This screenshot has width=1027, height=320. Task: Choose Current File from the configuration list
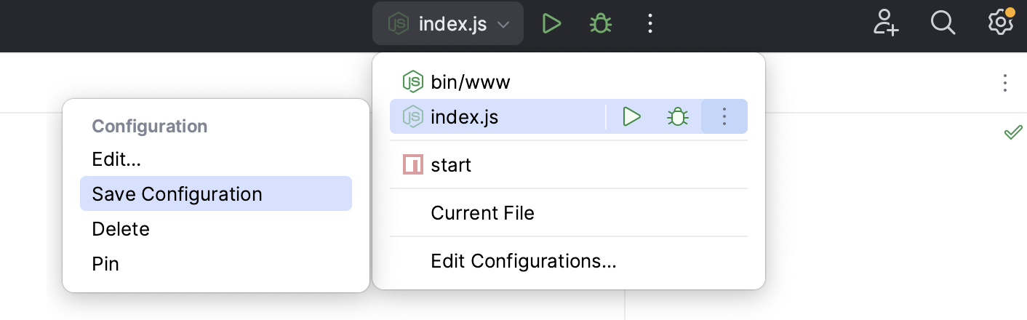pos(482,213)
